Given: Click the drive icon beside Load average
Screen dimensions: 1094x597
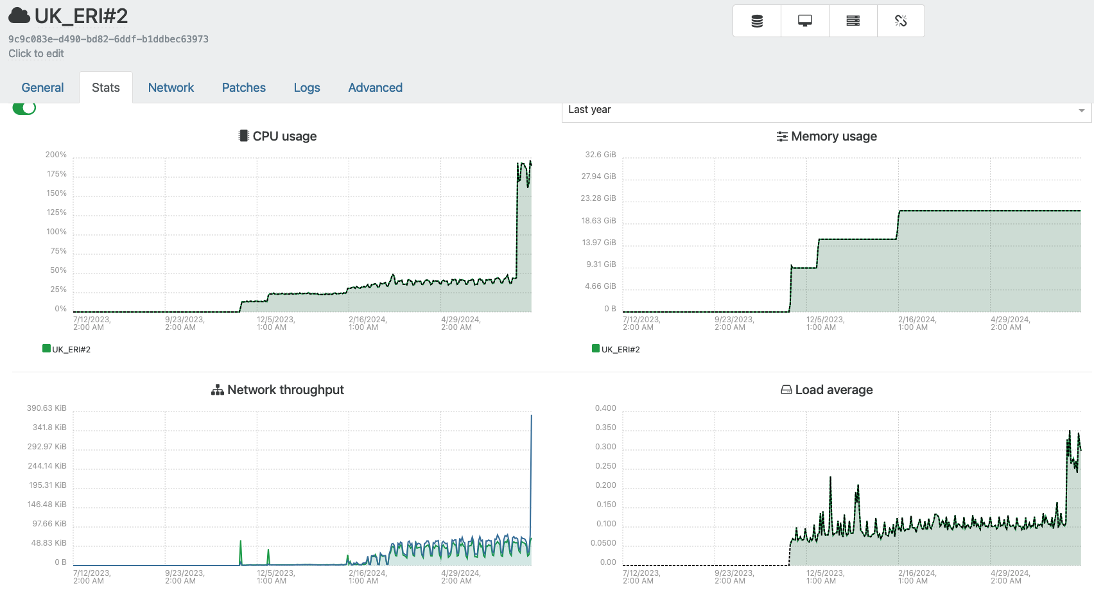Looking at the screenshot, I should pyautogui.click(x=786, y=390).
